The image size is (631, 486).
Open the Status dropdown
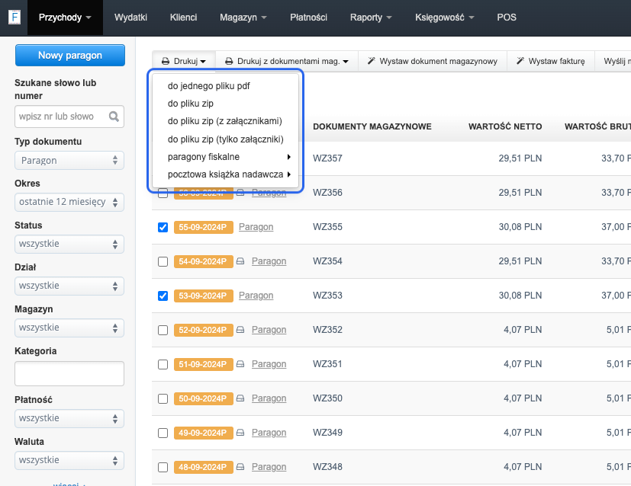[69, 245]
